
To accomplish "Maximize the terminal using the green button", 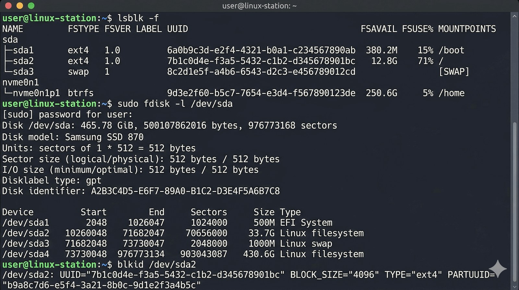I will pyautogui.click(x=31, y=6).
